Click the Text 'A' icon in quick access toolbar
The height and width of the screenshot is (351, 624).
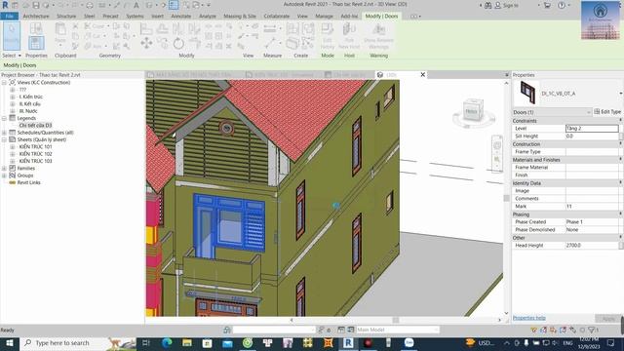tap(136, 5)
